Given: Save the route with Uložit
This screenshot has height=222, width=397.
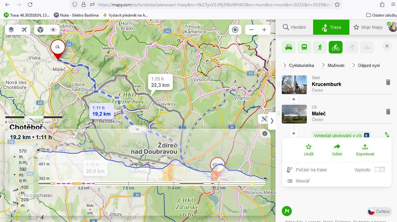Looking at the screenshot, I should tap(309, 150).
